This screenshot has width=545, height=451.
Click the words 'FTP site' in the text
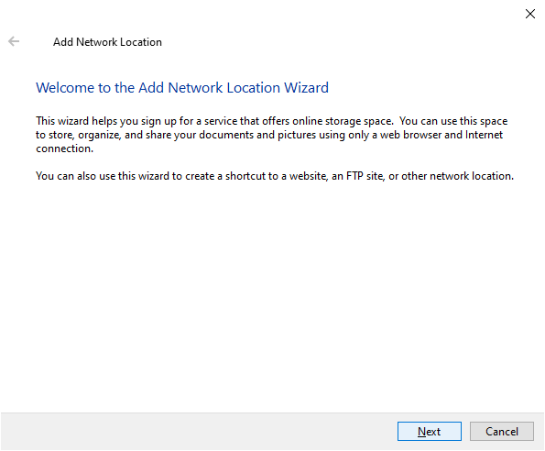(x=365, y=176)
